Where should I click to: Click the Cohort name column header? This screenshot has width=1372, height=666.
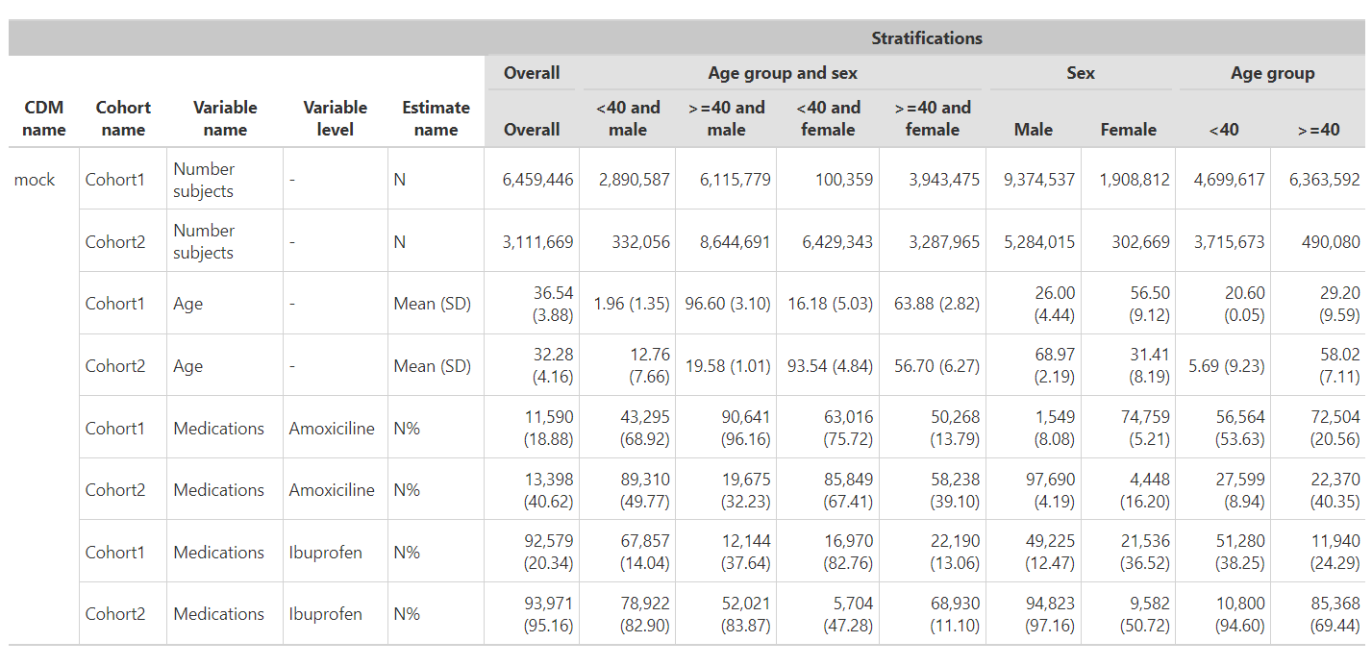123,118
